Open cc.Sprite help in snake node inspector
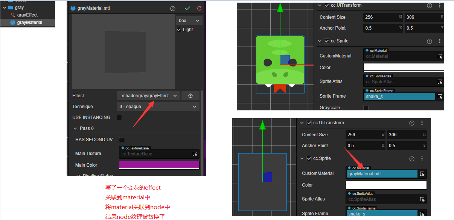 point(430,41)
